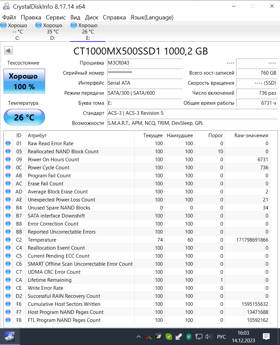Click the status dot for Unused Spare NAND Blocks
280x345 pixels.
(8, 207)
